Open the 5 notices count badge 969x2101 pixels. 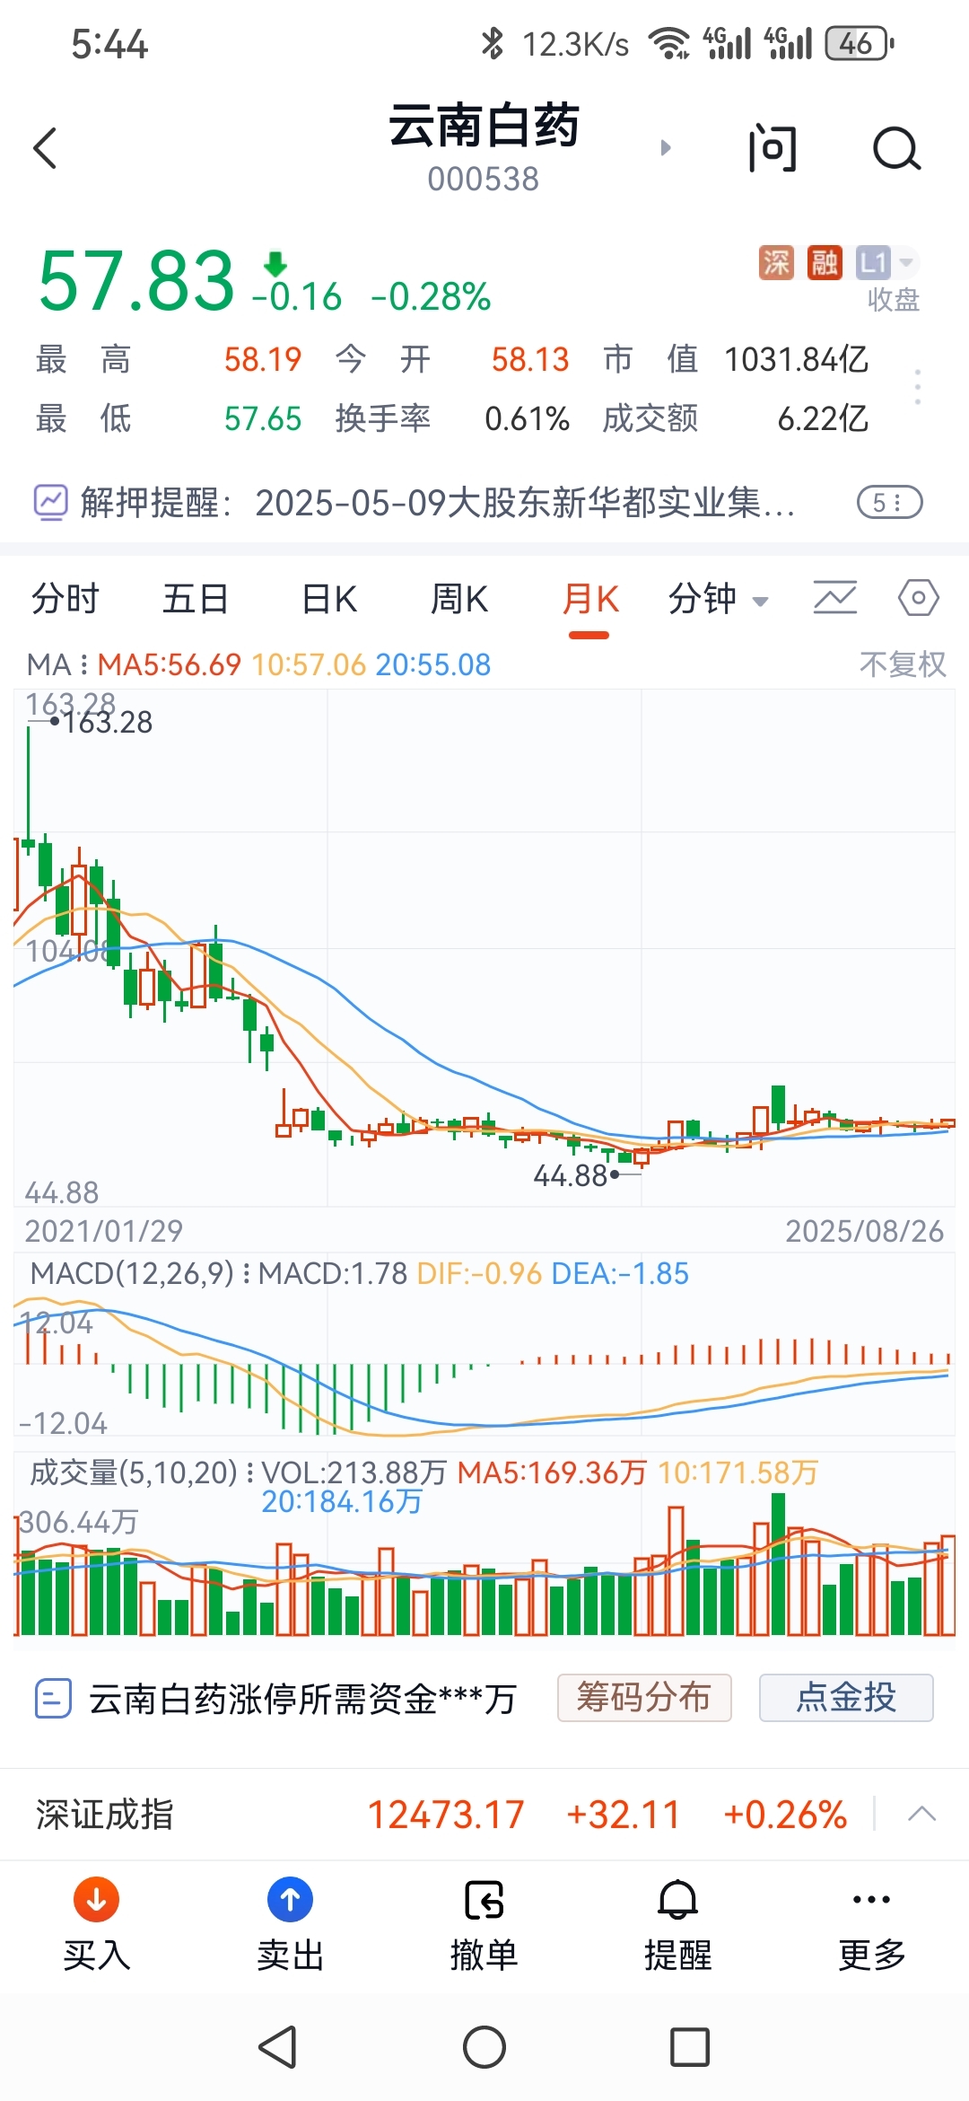click(x=889, y=503)
